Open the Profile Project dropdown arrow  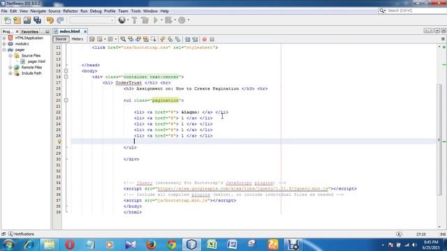tap(188, 20)
